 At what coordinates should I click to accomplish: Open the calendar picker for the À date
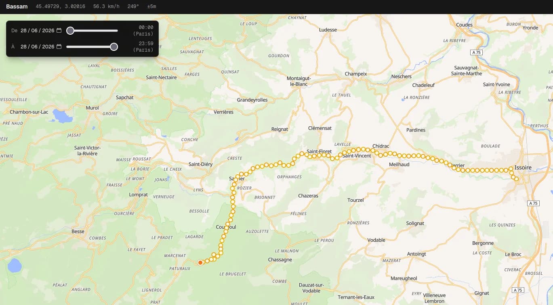tap(59, 47)
